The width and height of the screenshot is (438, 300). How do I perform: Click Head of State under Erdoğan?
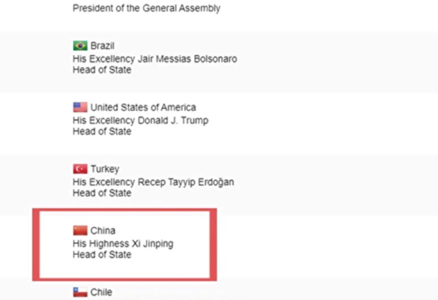click(x=102, y=193)
